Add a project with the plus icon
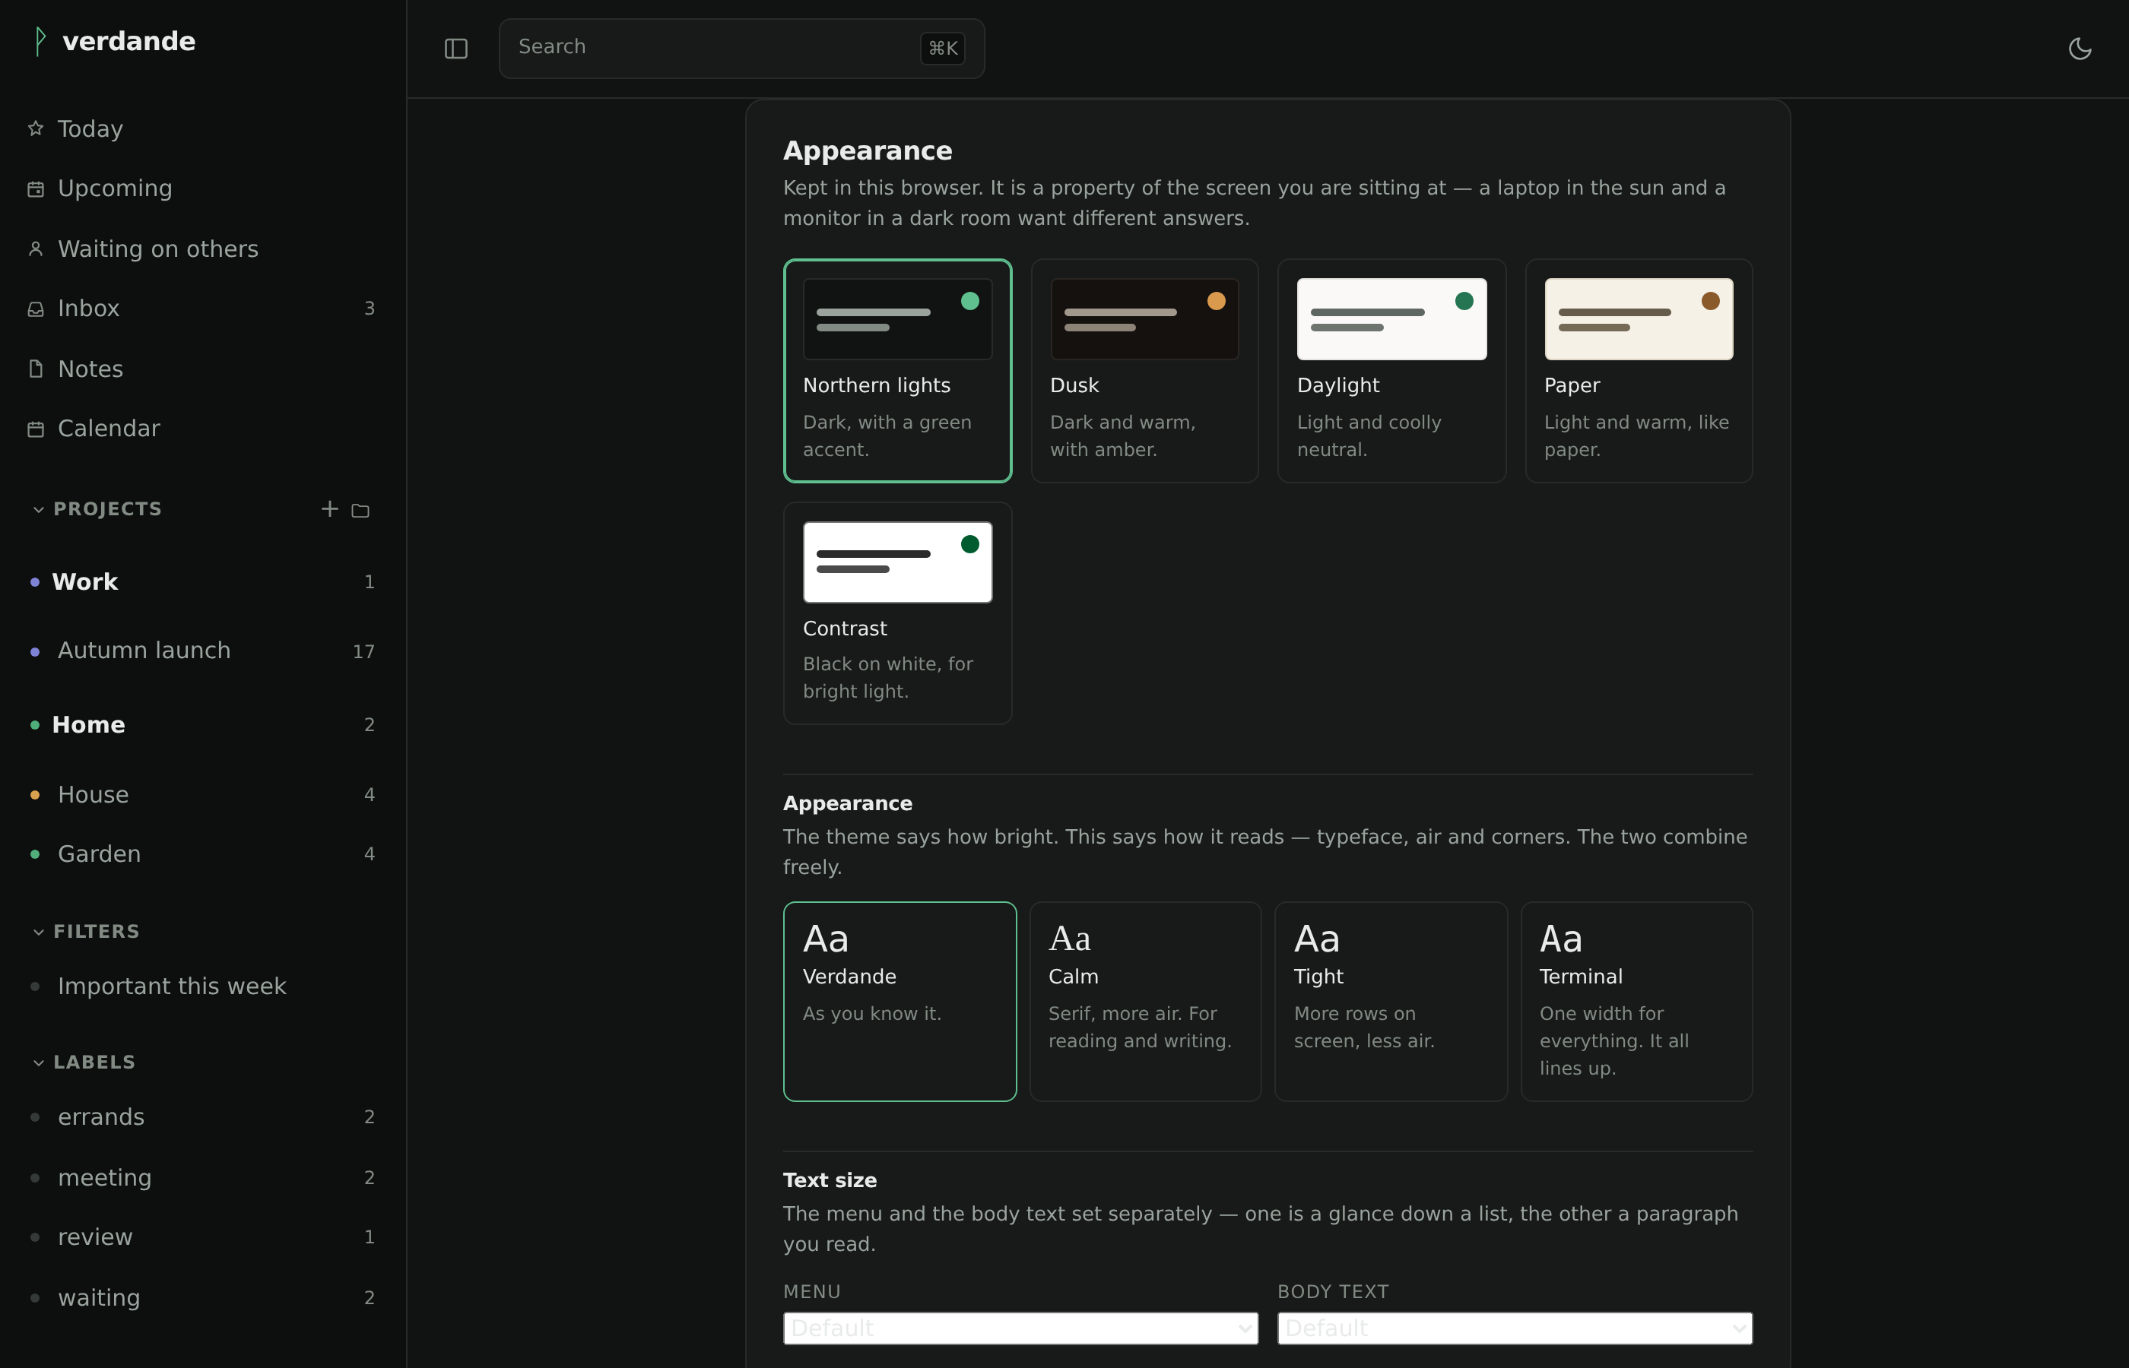This screenshot has height=1368, width=2129. point(330,508)
